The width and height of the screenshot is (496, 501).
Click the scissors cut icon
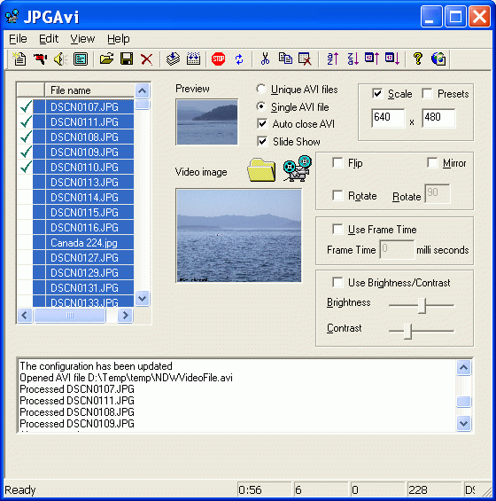coord(265,59)
